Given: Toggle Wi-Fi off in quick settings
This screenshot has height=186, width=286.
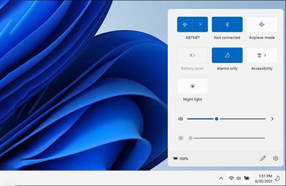Looking at the screenshot, I should coord(185,24).
